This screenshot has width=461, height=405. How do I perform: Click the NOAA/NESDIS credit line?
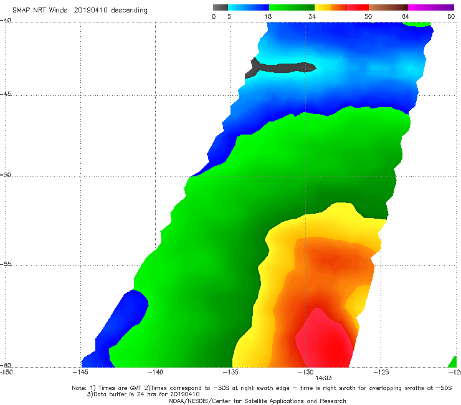pyautogui.click(x=257, y=401)
